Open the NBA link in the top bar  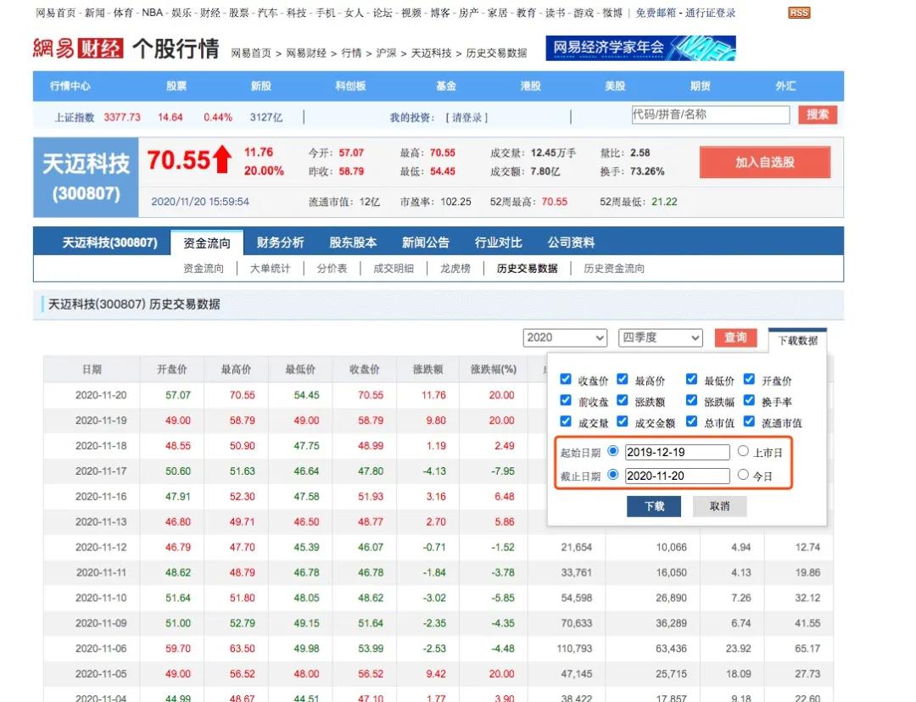click(153, 13)
